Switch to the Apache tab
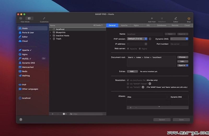This screenshot has width=209, height=136. tap(124, 25)
